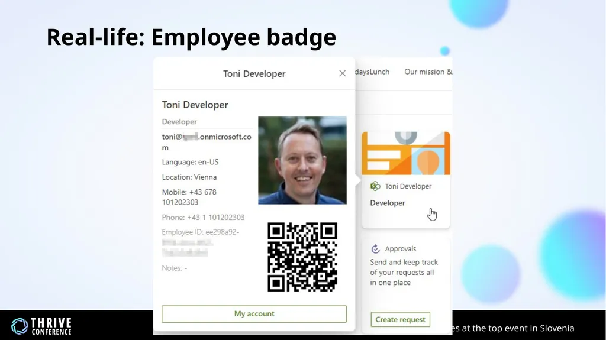Click the employee QR code
Viewport: 606px width, 340px height.
302,257
